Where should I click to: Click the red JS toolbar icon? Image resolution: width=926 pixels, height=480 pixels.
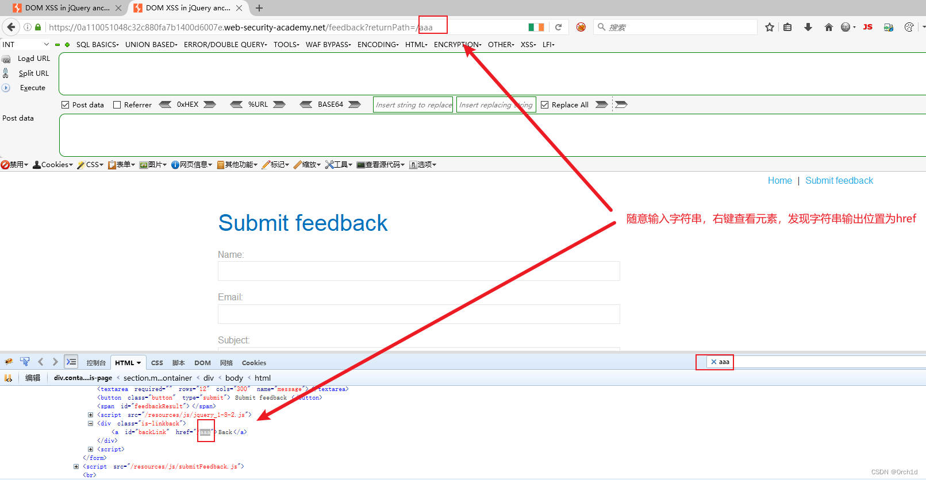(x=868, y=27)
